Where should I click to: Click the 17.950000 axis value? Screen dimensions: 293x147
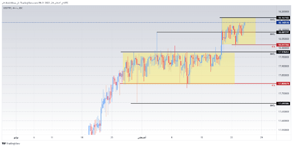tap(284, 57)
